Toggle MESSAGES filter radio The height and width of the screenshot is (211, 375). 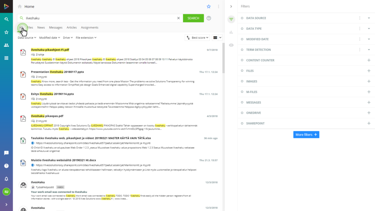point(242,103)
